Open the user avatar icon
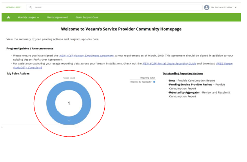Screen dimensions: 247x162 [x=207, y=7]
